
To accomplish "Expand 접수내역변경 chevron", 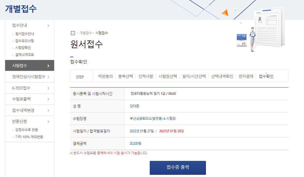I will coord(48,110).
